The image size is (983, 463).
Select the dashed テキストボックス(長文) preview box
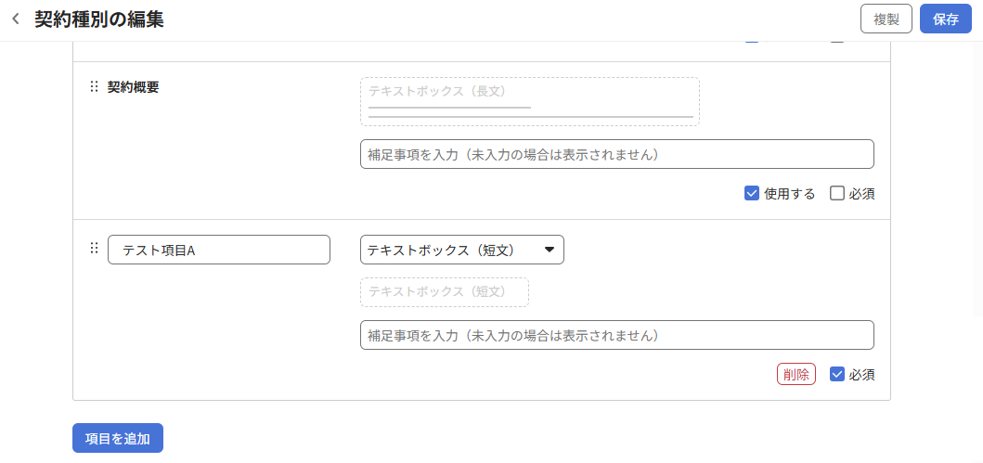coord(530,101)
